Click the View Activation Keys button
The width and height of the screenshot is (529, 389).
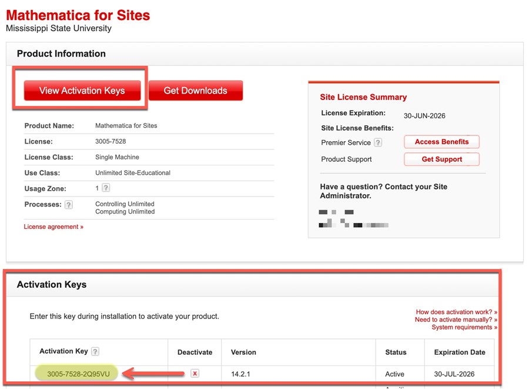tap(82, 91)
